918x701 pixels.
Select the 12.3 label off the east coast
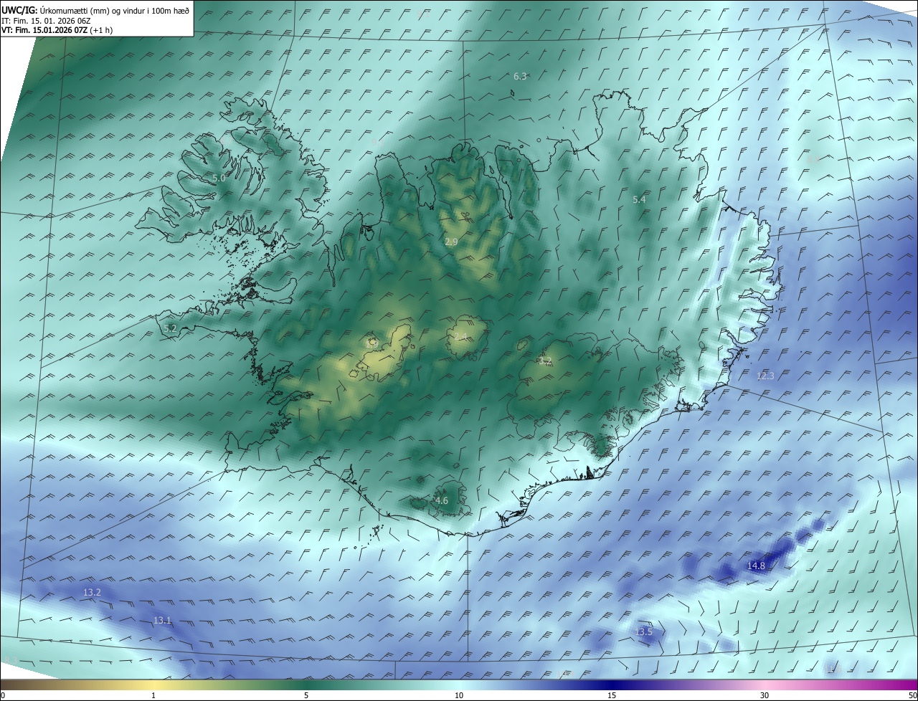click(765, 376)
